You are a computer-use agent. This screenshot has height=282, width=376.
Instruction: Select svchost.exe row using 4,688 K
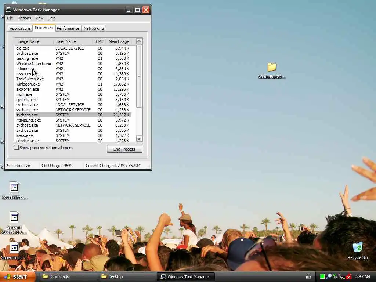73,105
